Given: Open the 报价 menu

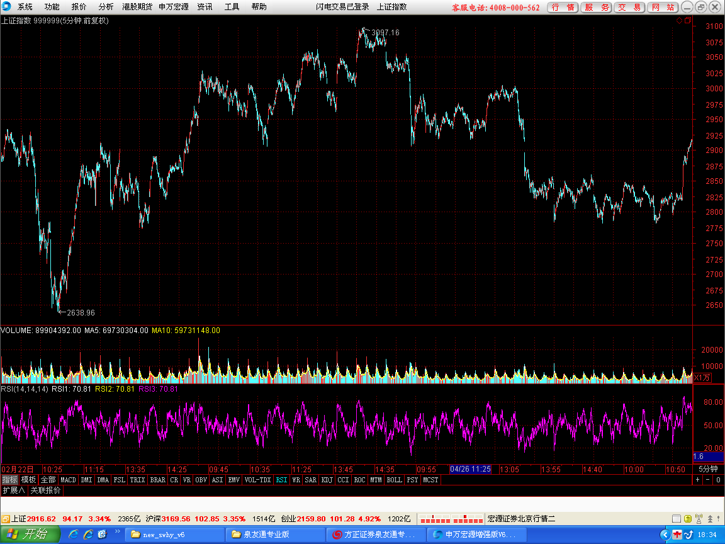Looking at the screenshot, I should pyautogui.click(x=79, y=7).
